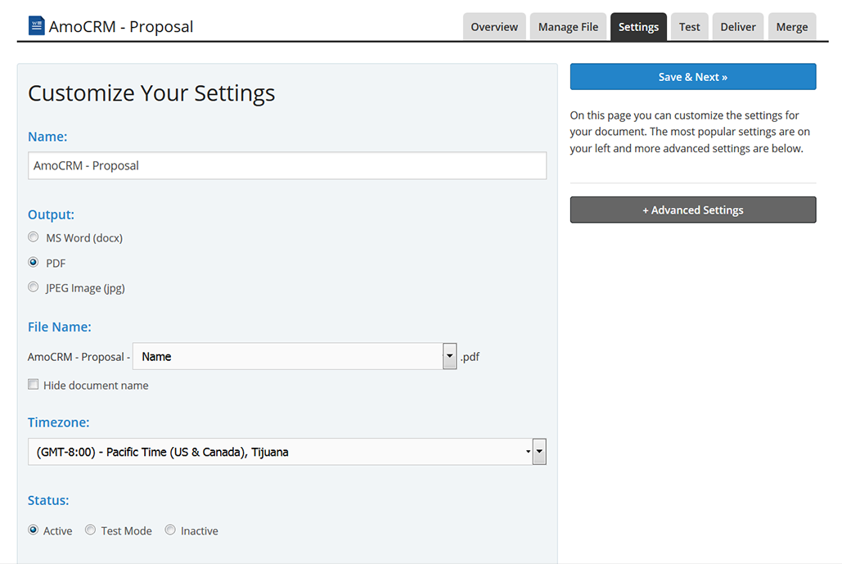The image size is (842, 564).
Task: Open the Deliver tab
Action: [x=737, y=27]
